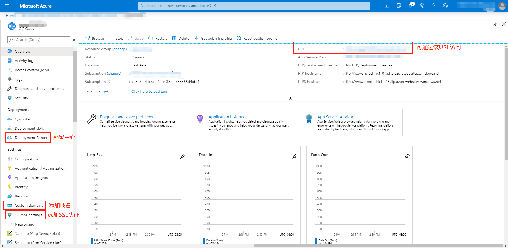This screenshot has width=508, height=248.
Task: Pin the Http 5xx chart
Action: point(183,156)
